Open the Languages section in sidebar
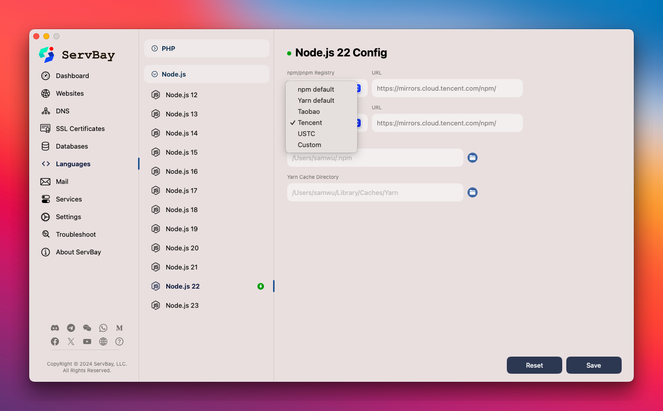 pos(73,164)
